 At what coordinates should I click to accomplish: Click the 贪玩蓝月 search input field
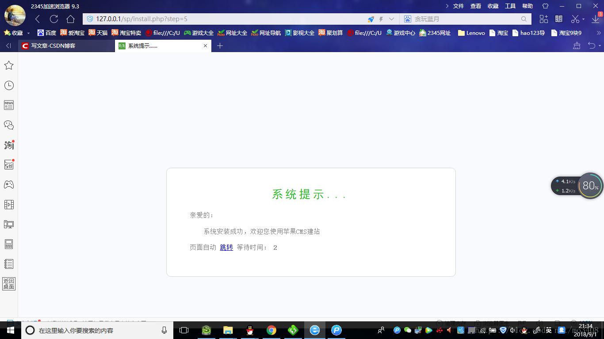pyautogui.click(x=464, y=19)
